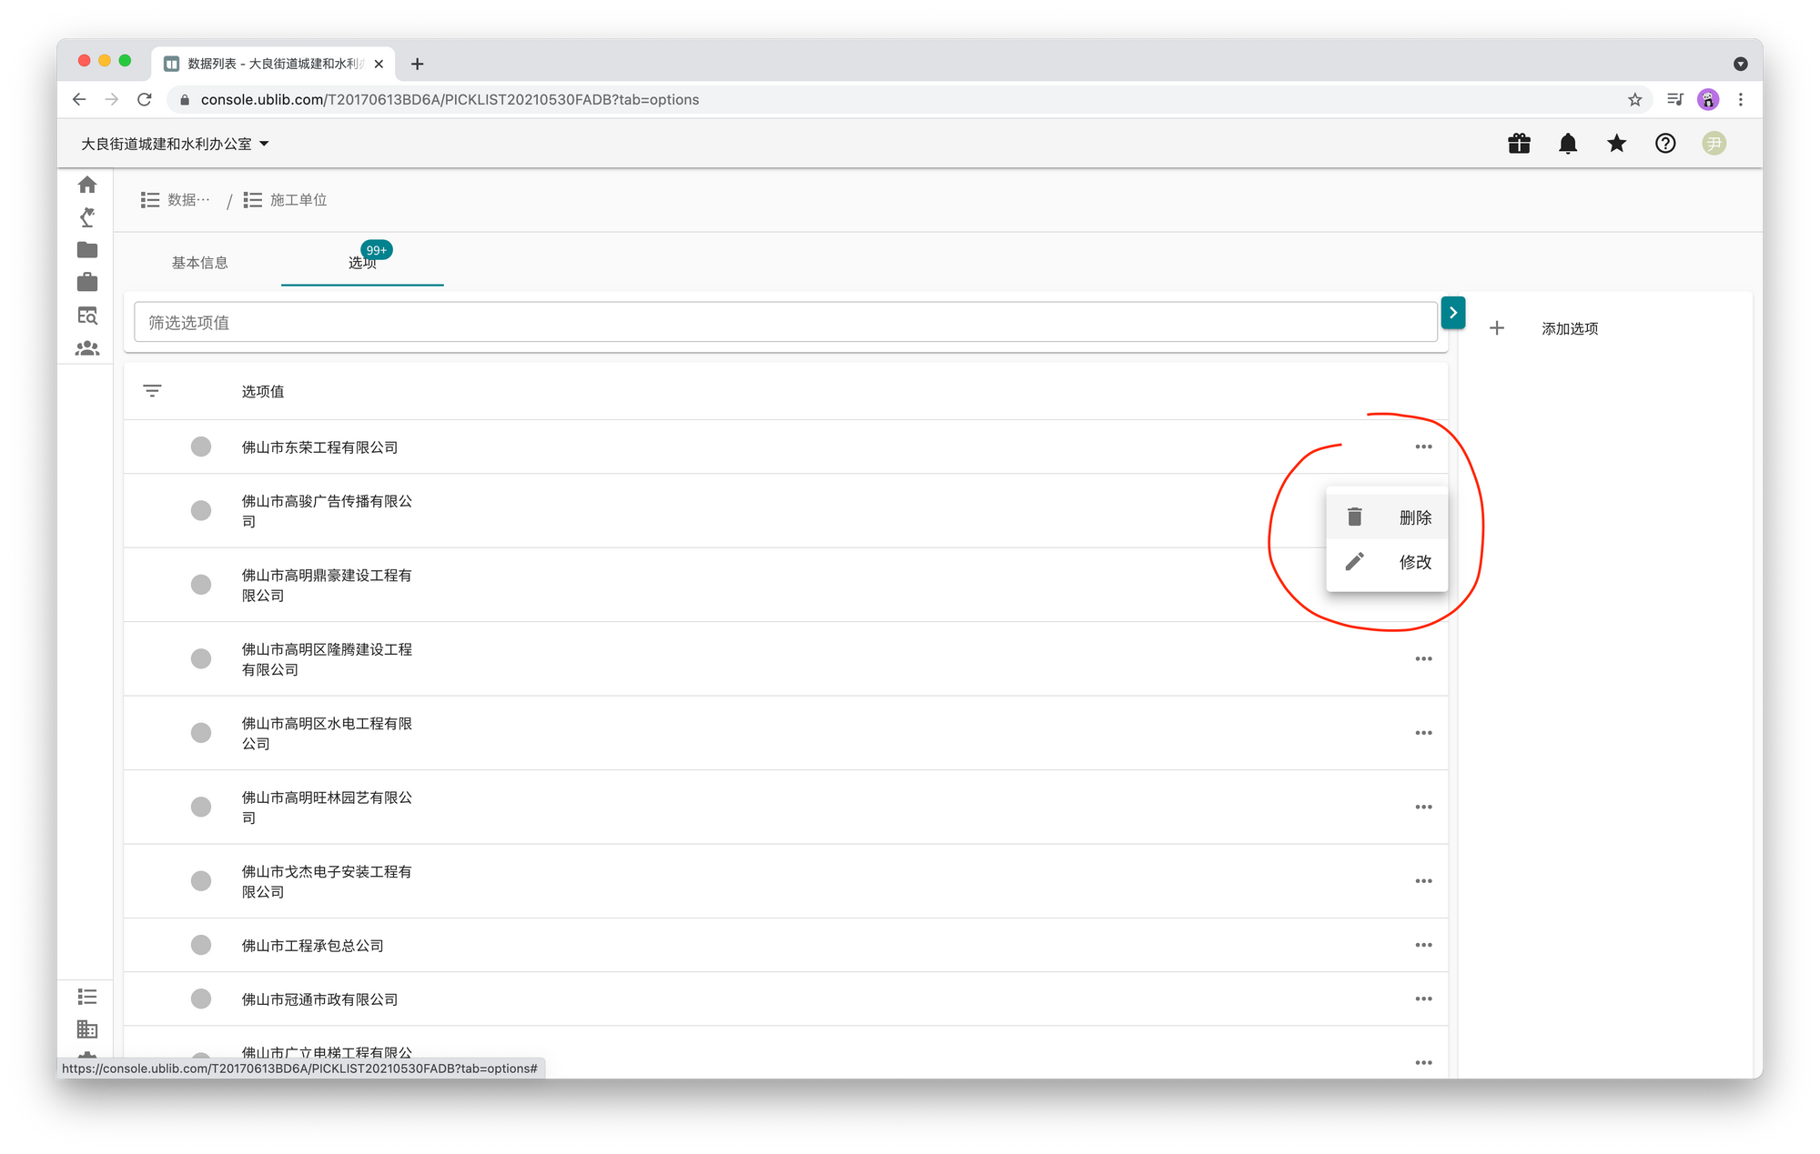Open notifications bell icon
The image size is (1820, 1154).
pos(1568,144)
